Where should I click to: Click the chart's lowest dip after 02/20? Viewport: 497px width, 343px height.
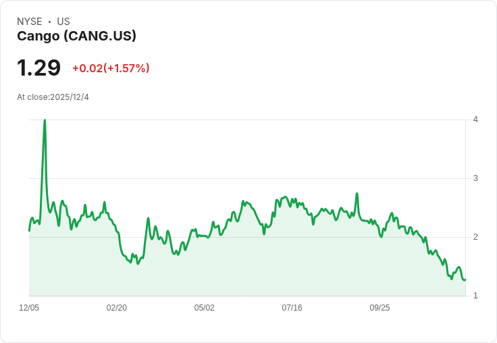click(x=138, y=264)
